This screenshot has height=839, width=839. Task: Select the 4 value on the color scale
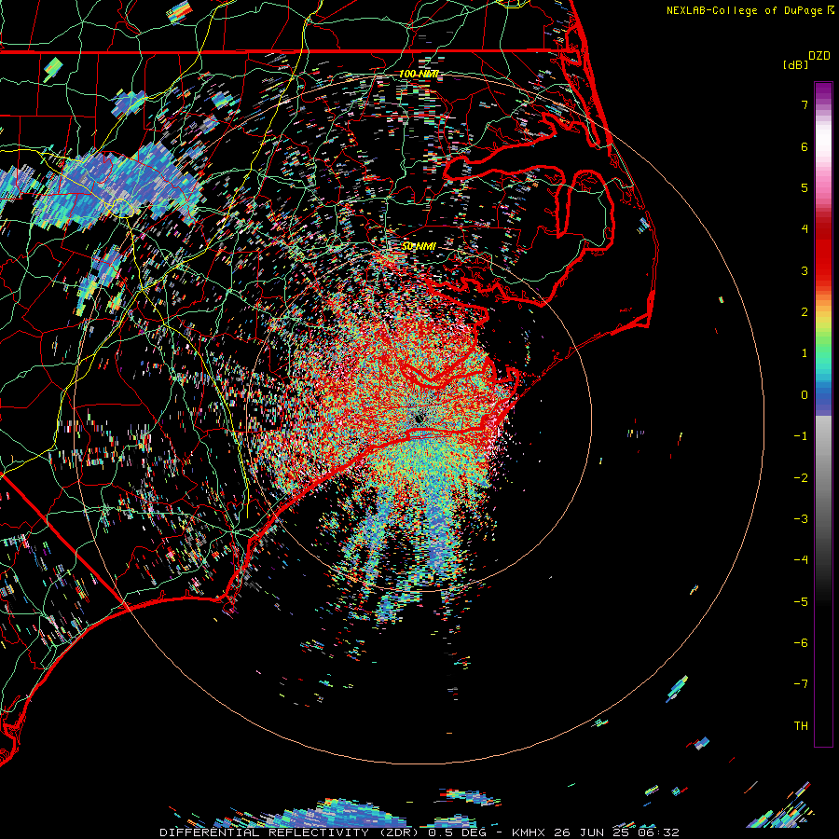coord(805,228)
